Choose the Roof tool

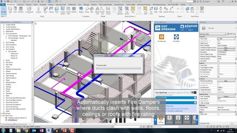[x=46, y=10]
